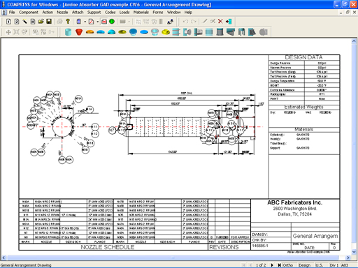This screenshot has width=358, height=268.
Task: Click 1 of 2 page indicator
Action: [x=261, y=265]
